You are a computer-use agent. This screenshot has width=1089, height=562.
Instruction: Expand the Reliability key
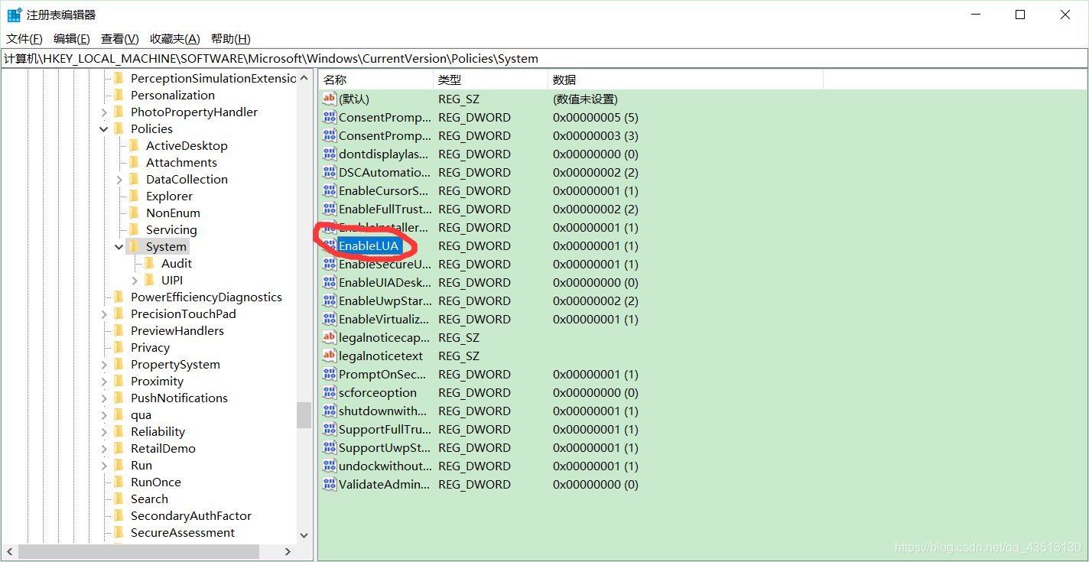pyautogui.click(x=104, y=431)
